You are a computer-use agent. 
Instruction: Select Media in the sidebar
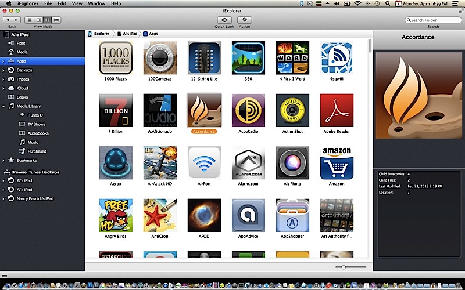pos(22,52)
